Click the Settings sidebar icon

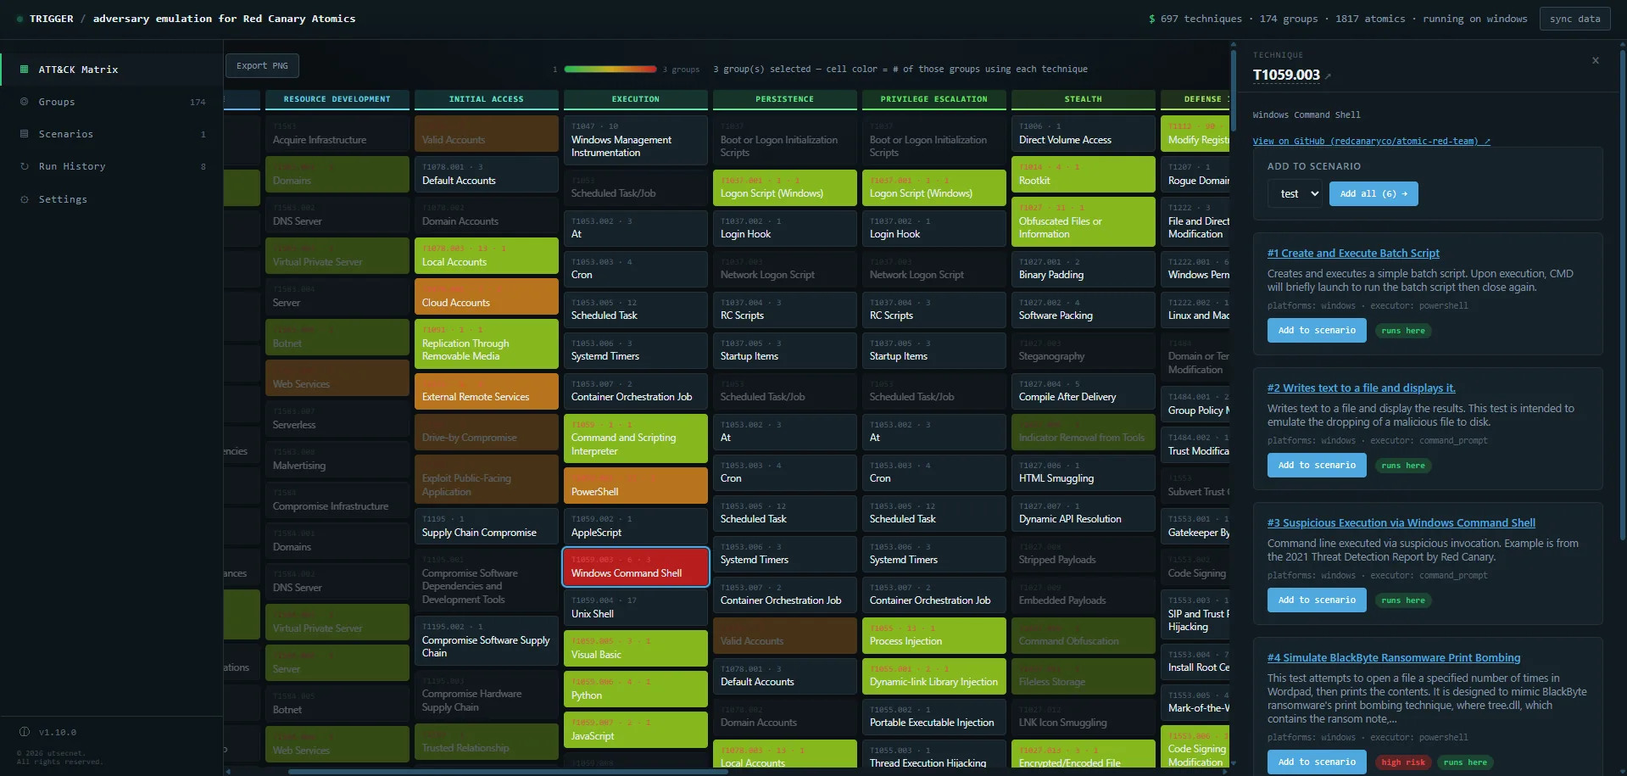(x=24, y=199)
